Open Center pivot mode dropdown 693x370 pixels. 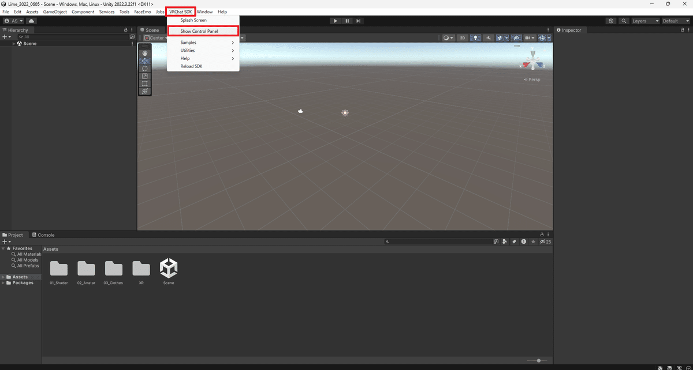pos(154,38)
